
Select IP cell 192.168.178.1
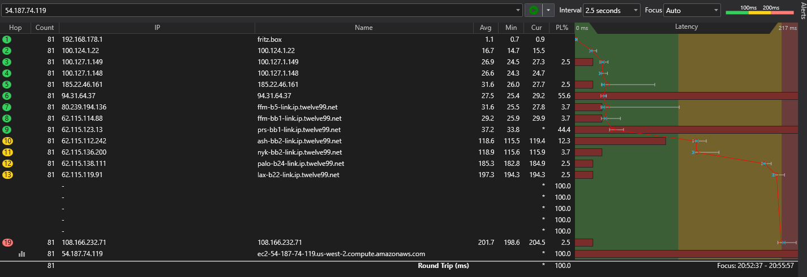(82, 39)
